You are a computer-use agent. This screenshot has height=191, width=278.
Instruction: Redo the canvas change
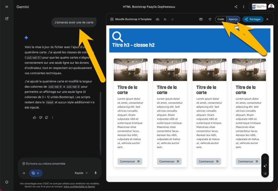coord(172,19)
